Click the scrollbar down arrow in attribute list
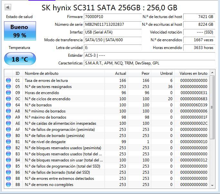 [212, 185]
